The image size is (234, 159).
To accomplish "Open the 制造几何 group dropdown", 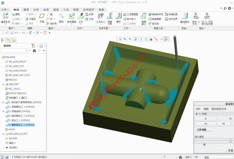I will pyautogui.click(x=159, y=28).
